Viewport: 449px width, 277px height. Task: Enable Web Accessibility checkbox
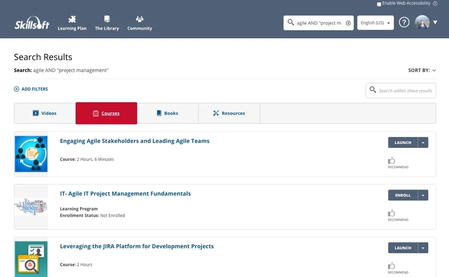pyautogui.click(x=379, y=4)
